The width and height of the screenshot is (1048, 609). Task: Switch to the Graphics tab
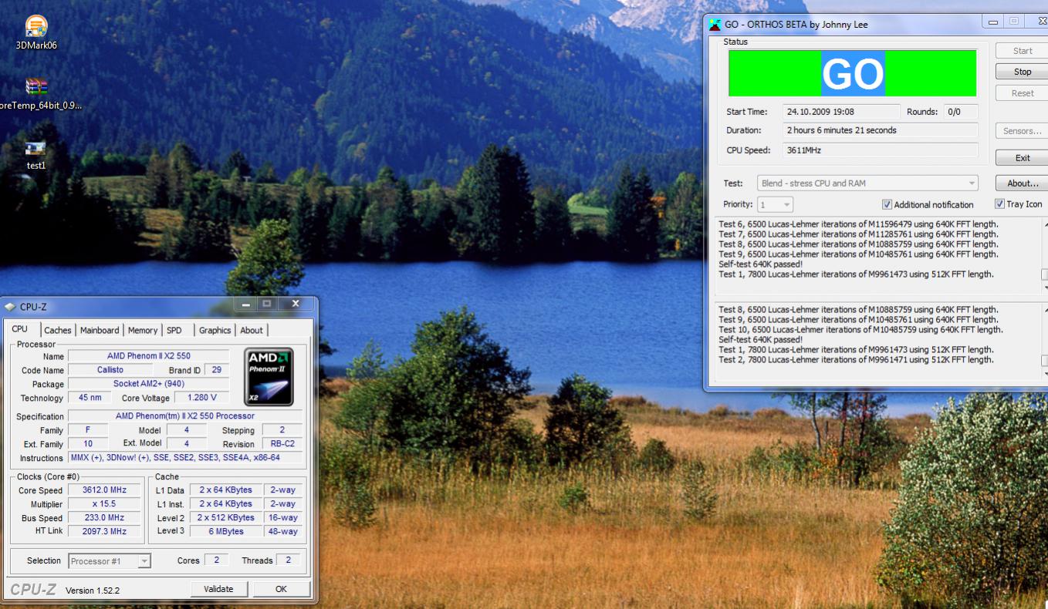pyautogui.click(x=215, y=330)
